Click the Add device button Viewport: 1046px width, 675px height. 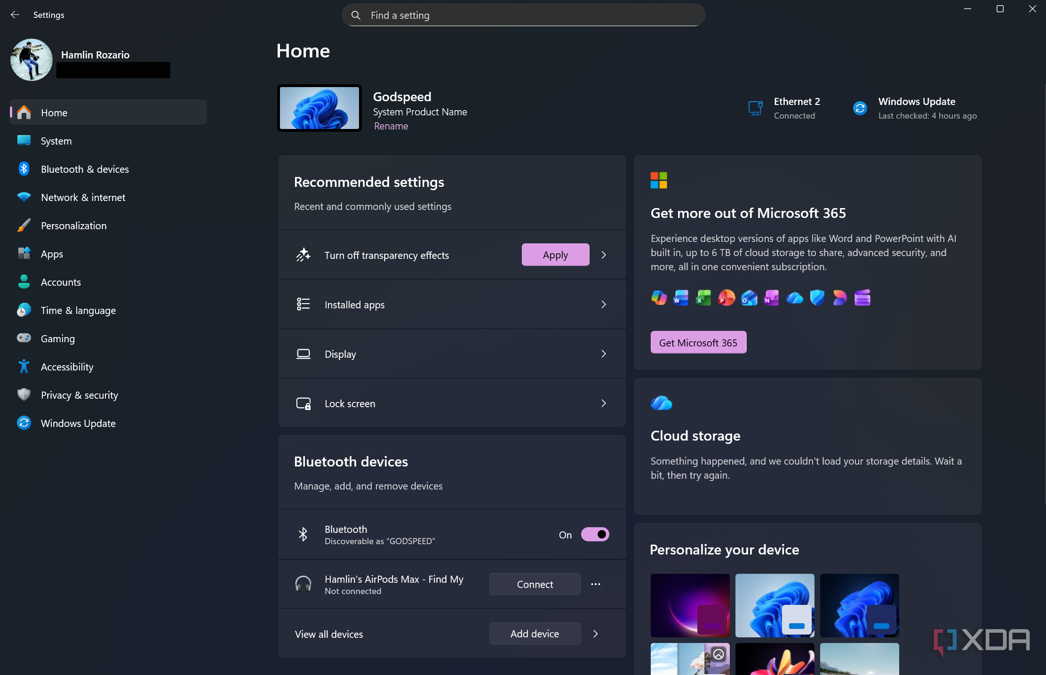[x=535, y=634]
